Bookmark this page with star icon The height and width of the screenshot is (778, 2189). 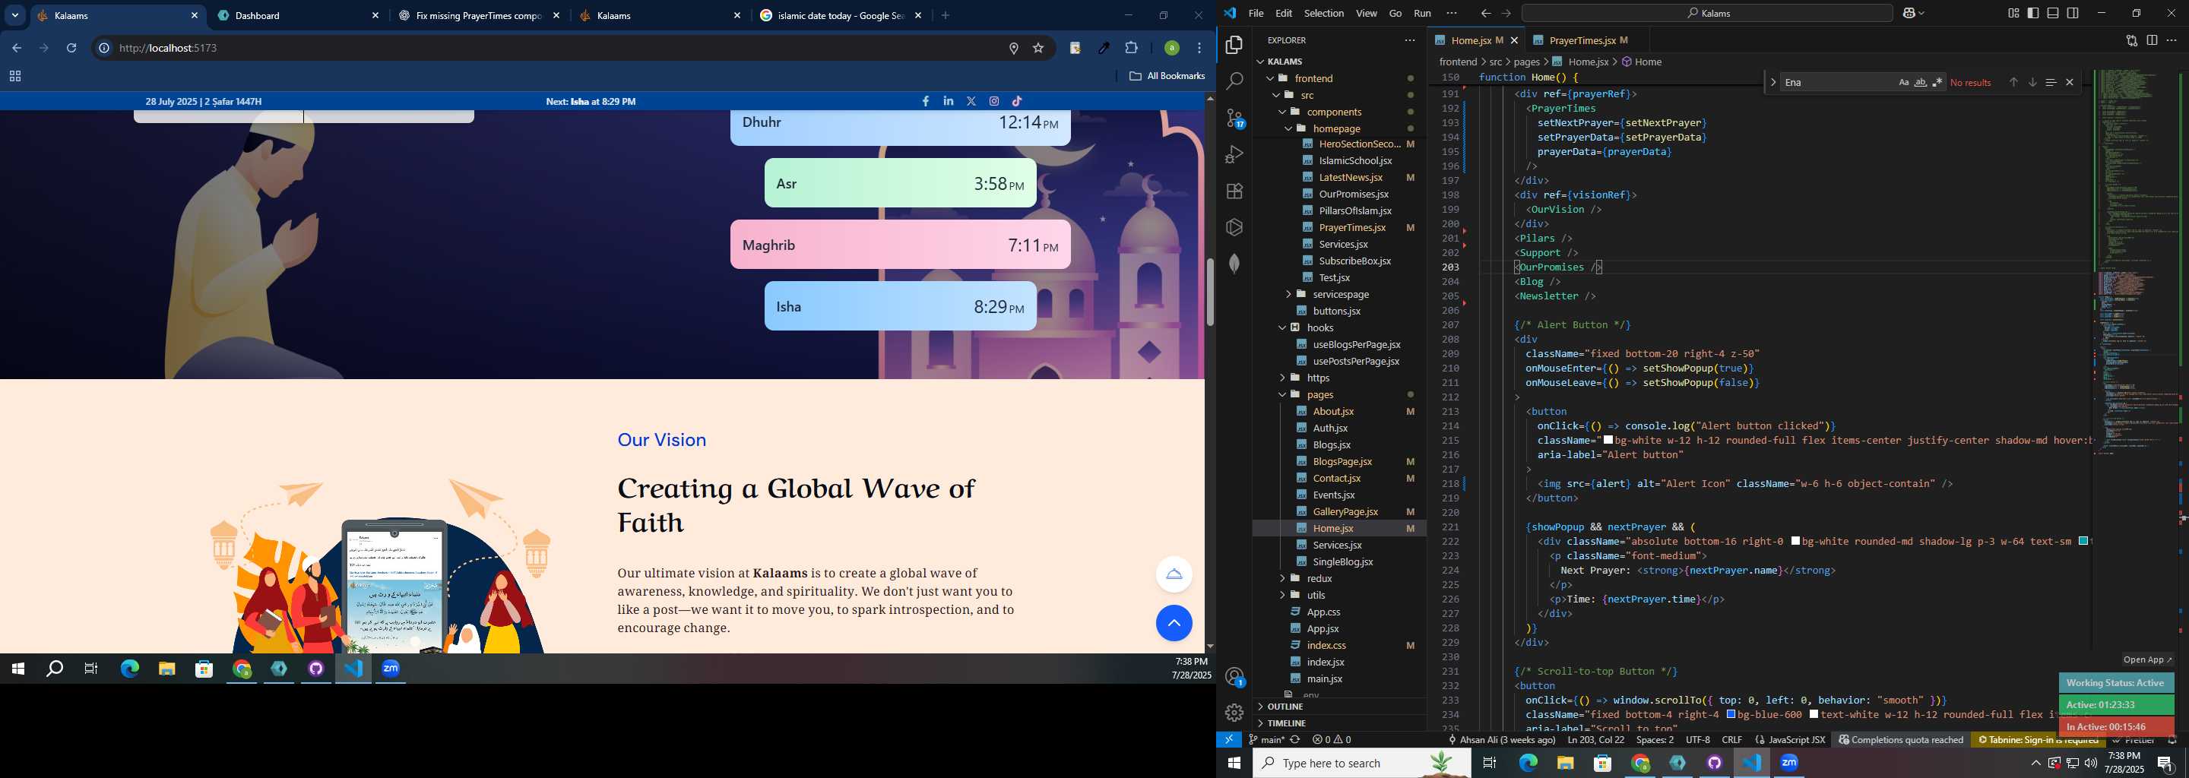tap(1037, 49)
